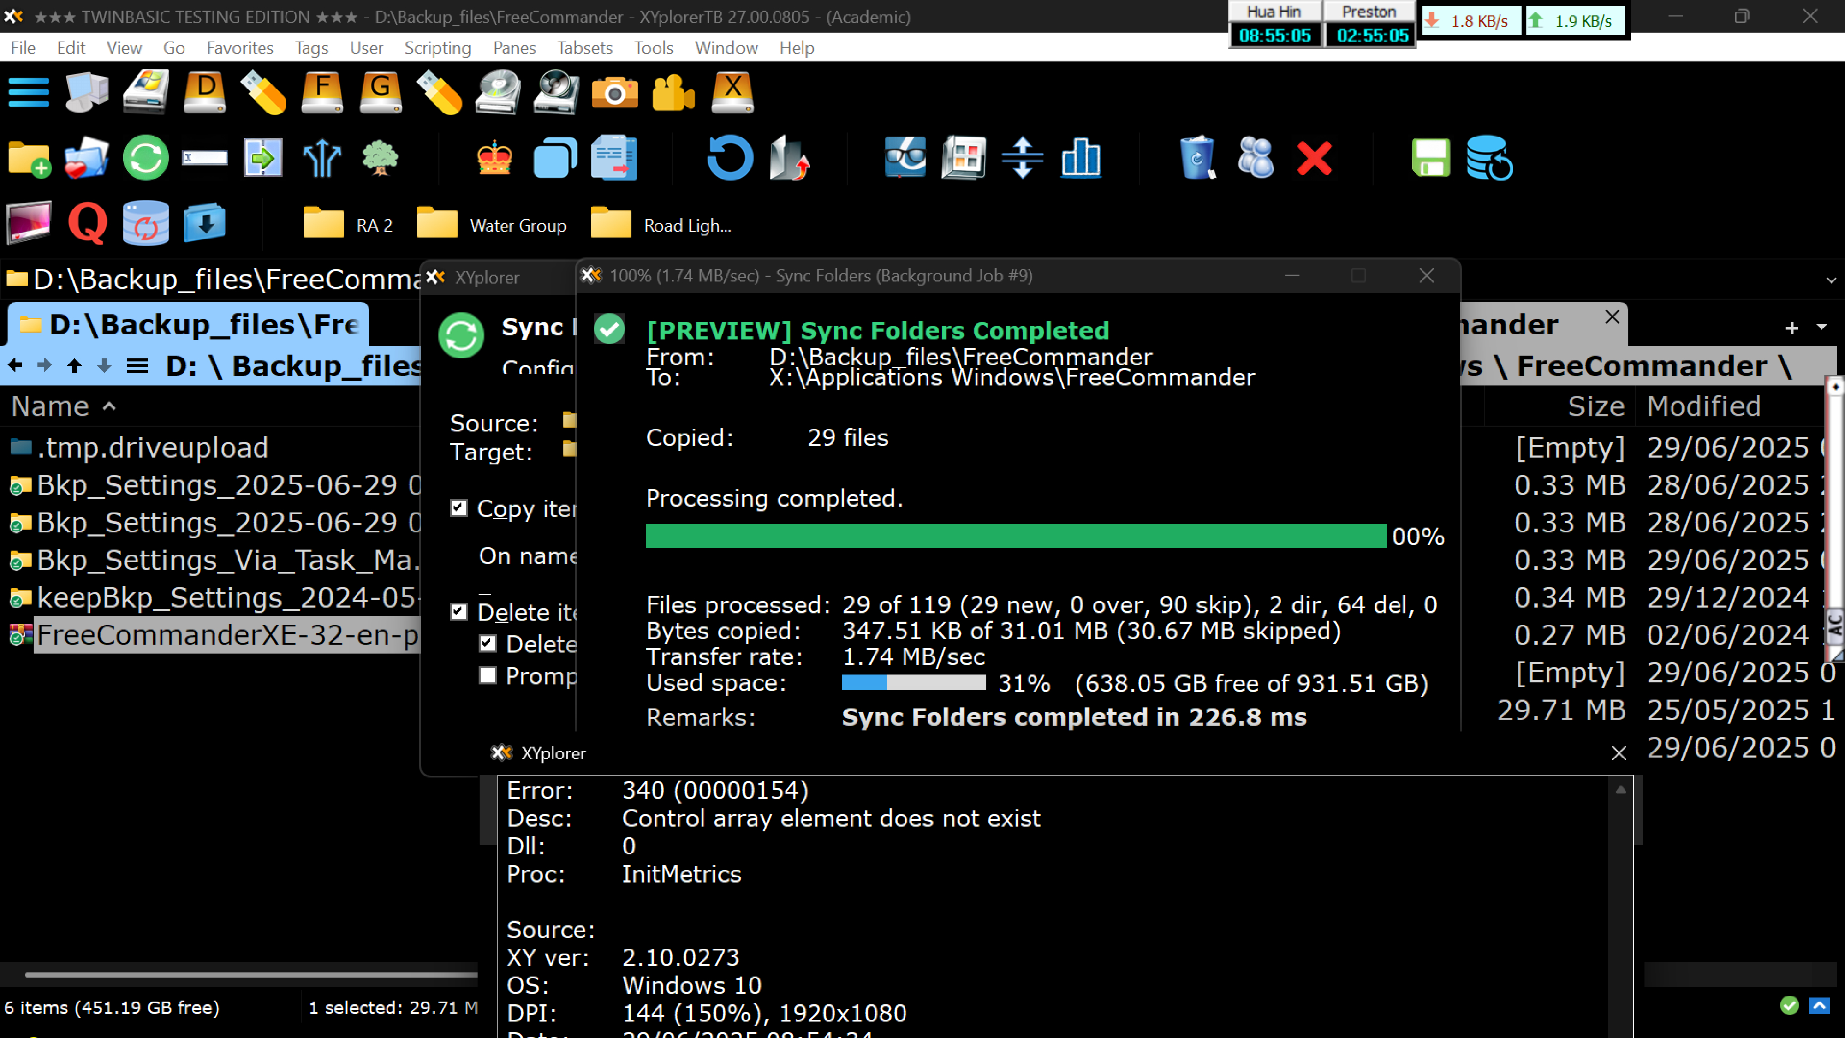Open the Scripting menu
This screenshot has width=1845, height=1038.
pyautogui.click(x=437, y=48)
